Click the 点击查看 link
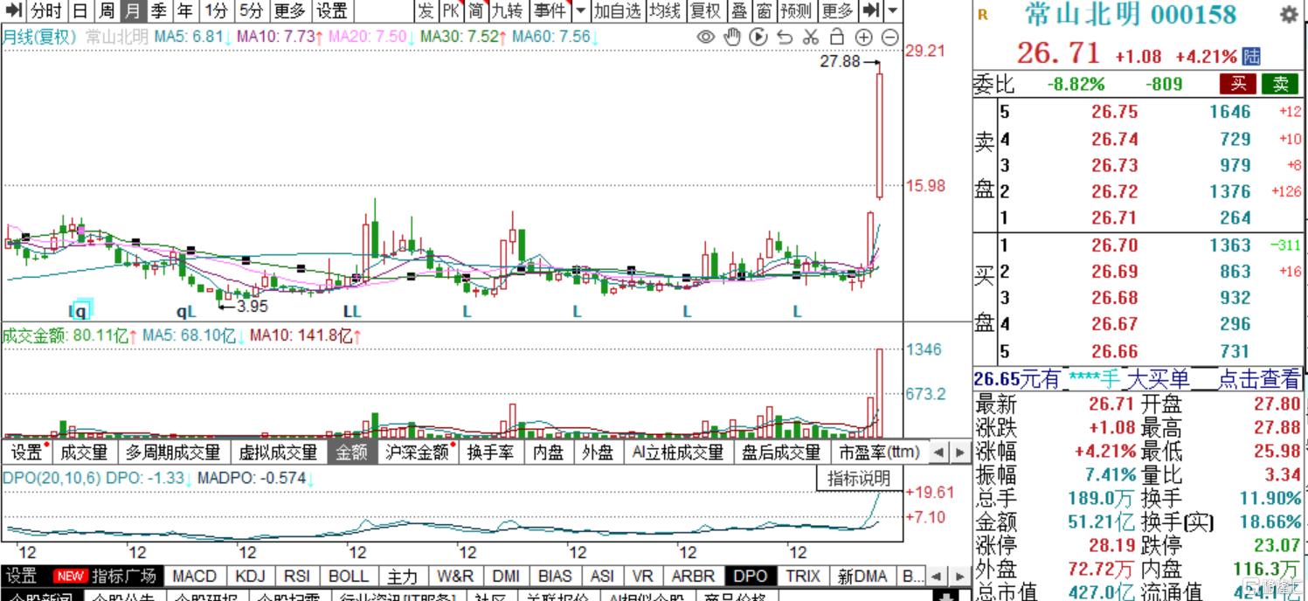Viewport: 1308px width, 601px height. coord(1258,379)
